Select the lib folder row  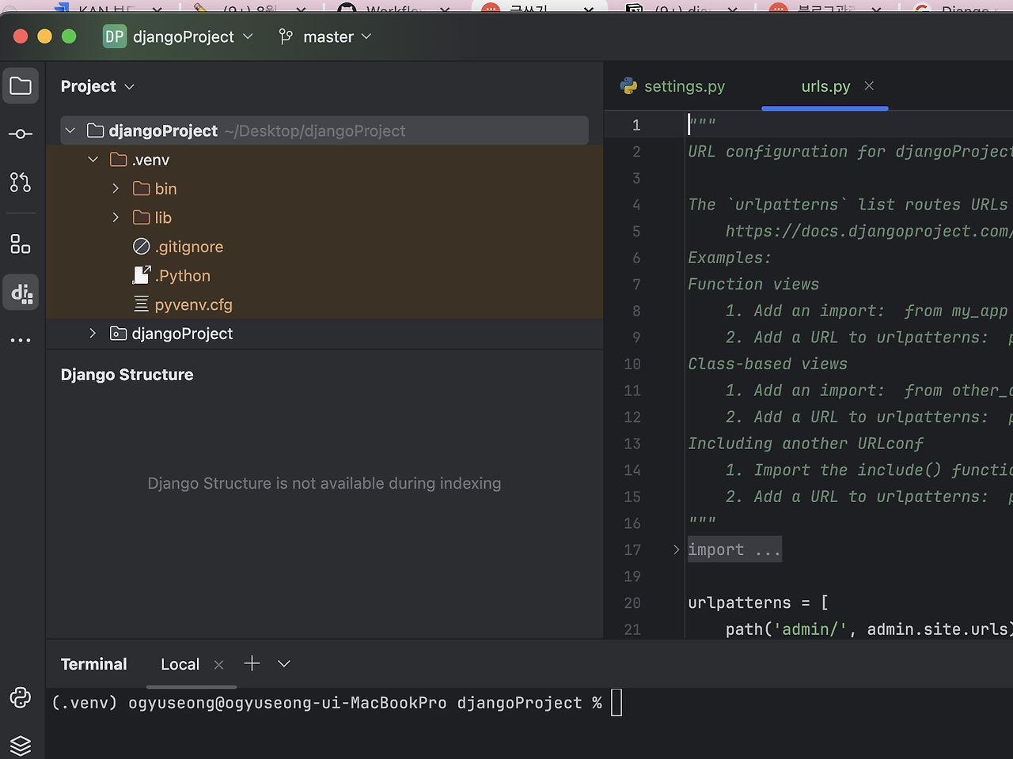[324, 217]
